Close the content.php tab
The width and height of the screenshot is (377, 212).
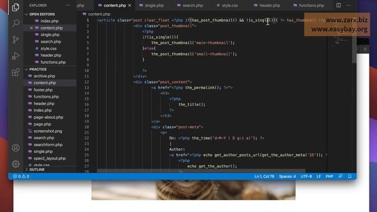coord(130,5)
